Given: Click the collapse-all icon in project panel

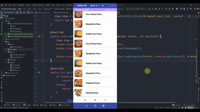Looking at the screenshot, I should (x=24, y=12).
